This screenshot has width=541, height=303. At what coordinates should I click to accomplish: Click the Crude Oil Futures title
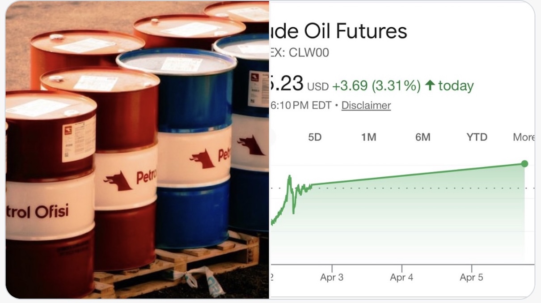pos(339,31)
